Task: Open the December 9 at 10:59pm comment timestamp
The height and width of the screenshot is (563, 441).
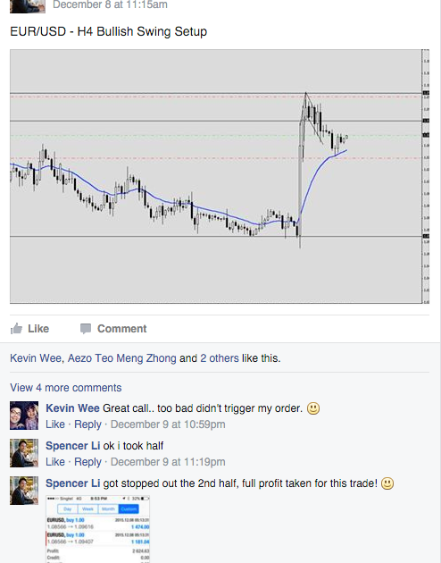Action: (x=168, y=424)
